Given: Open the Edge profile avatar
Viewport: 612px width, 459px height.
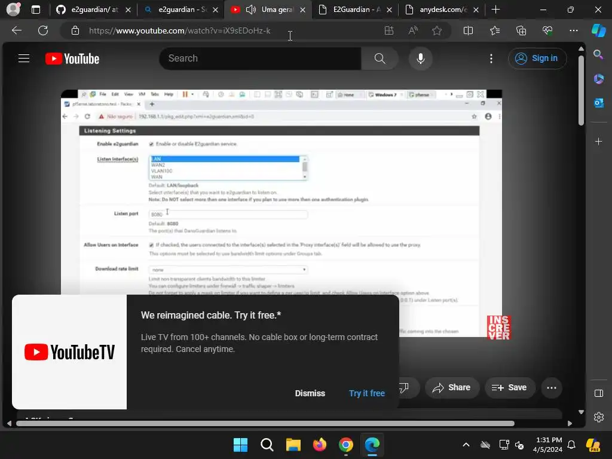Looking at the screenshot, I should [13, 10].
